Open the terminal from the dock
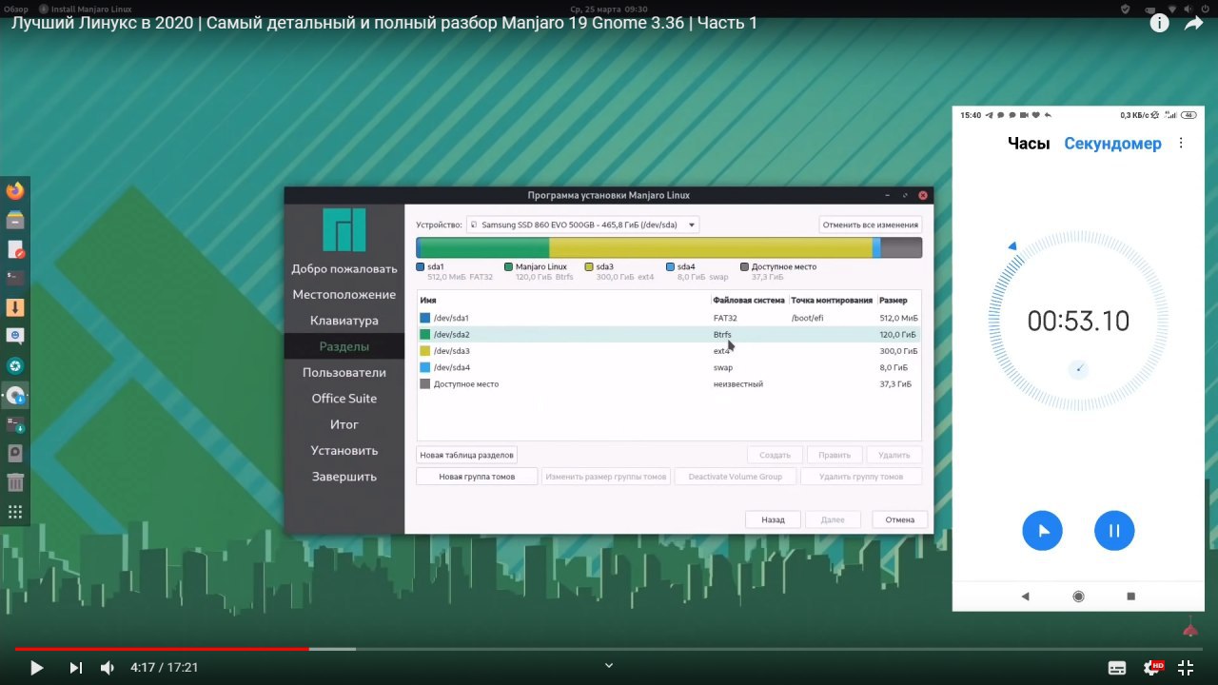This screenshot has width=1218, height=685. pos(15,279)
